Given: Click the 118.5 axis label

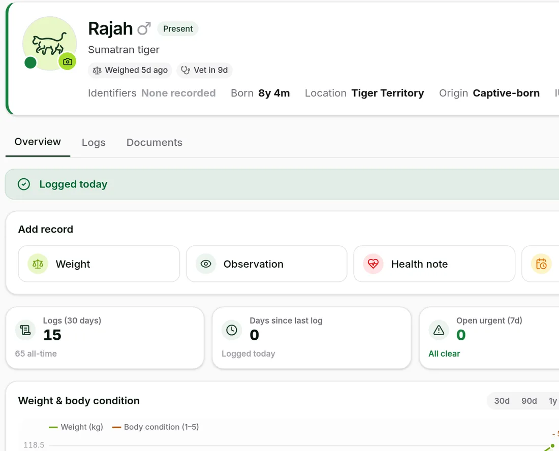Looking at the screenshot, I should coord(34,445).
